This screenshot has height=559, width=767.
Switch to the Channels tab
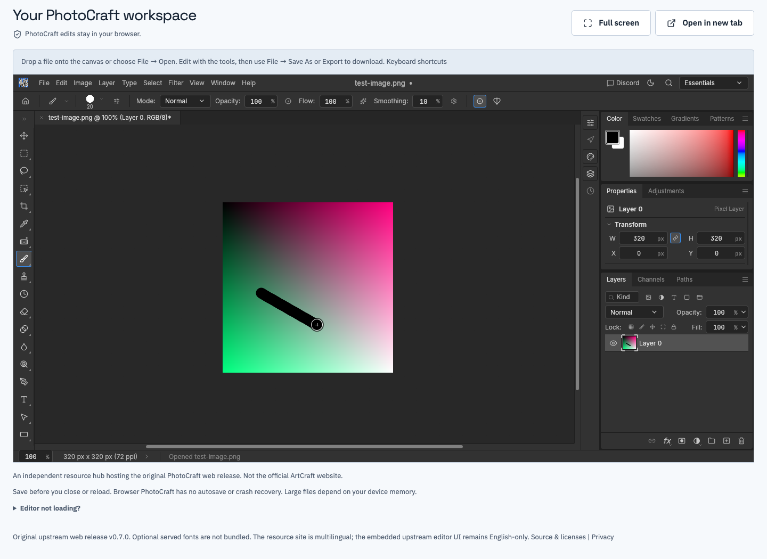651,279
